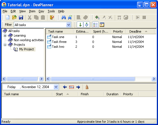Open a file with folder icon

tap(14, 17)
